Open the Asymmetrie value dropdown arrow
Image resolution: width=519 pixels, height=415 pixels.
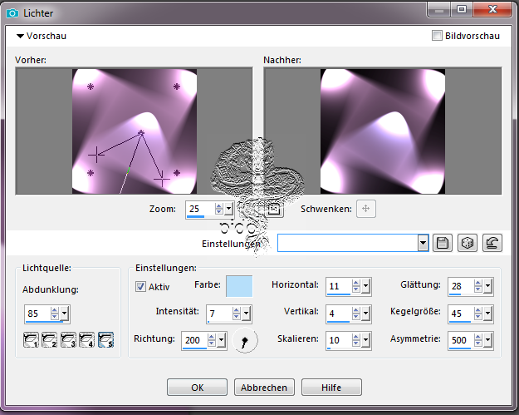[488, 340]
